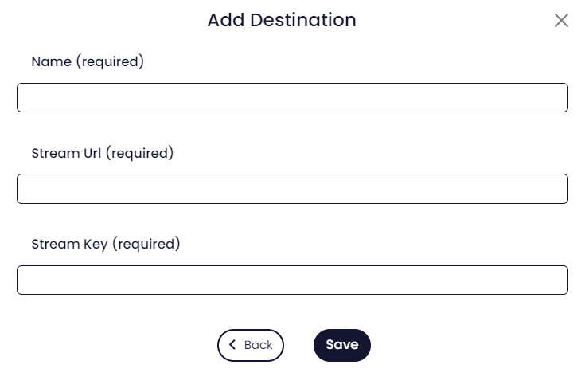Select the Stream Key input field
This screenshot has height=392, width=585.
point(292,280)
